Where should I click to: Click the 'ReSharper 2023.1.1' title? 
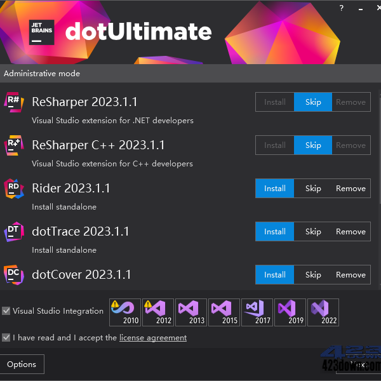[84, 102]
